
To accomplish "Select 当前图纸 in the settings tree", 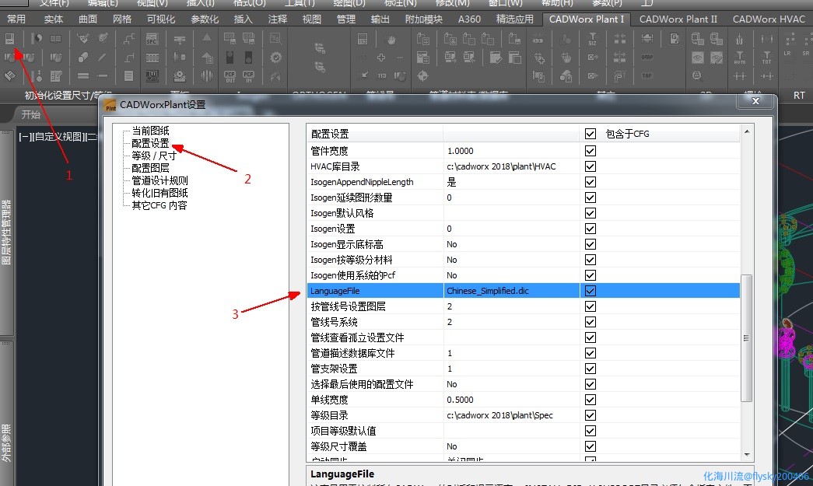I will 150,131.
